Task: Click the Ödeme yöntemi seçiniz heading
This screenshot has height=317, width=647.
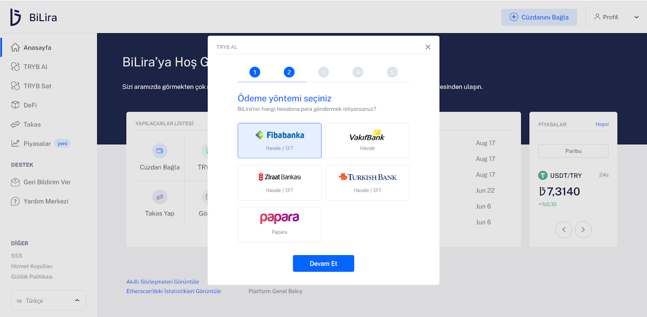Action: tap(285, 98)
